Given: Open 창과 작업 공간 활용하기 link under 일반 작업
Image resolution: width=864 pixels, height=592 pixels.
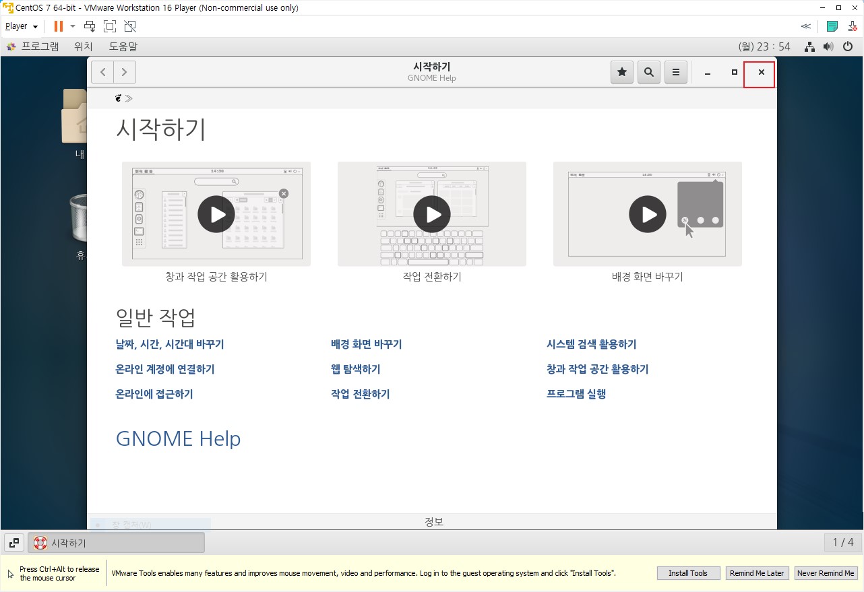Looking at the screenshot, I should point(598,369).
